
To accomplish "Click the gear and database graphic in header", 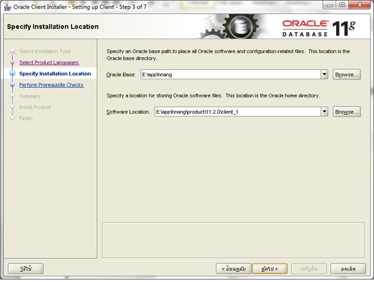I will coord(235,26).
